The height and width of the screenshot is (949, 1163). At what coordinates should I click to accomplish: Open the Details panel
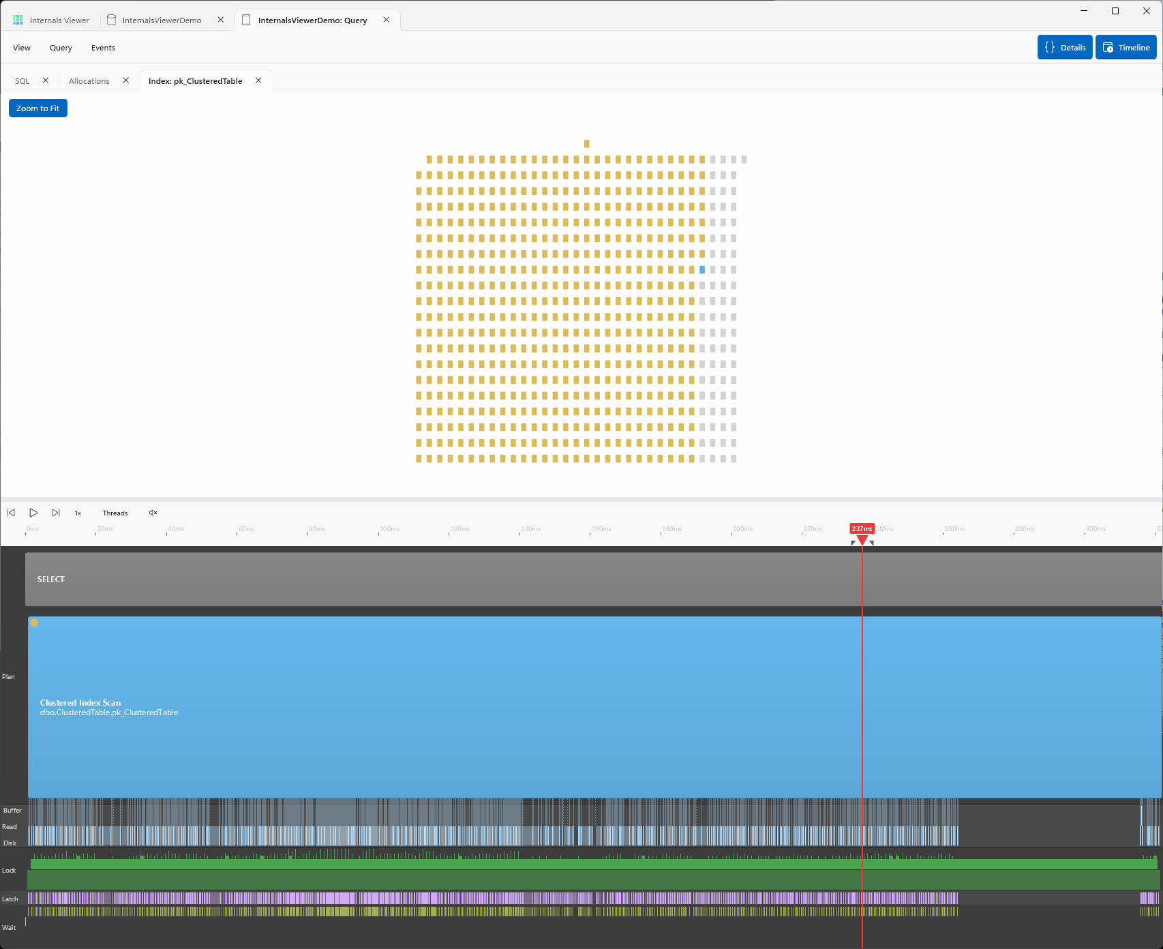1065,47
